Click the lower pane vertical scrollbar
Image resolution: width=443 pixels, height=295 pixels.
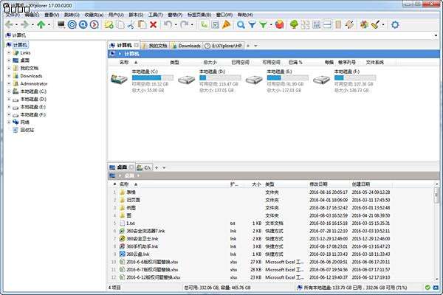click(436, 232)
